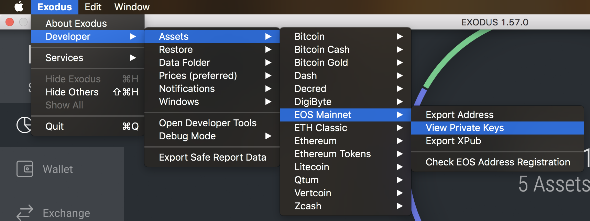
Task: Open the Edit menu in menu bar
Action: (93, 7)
